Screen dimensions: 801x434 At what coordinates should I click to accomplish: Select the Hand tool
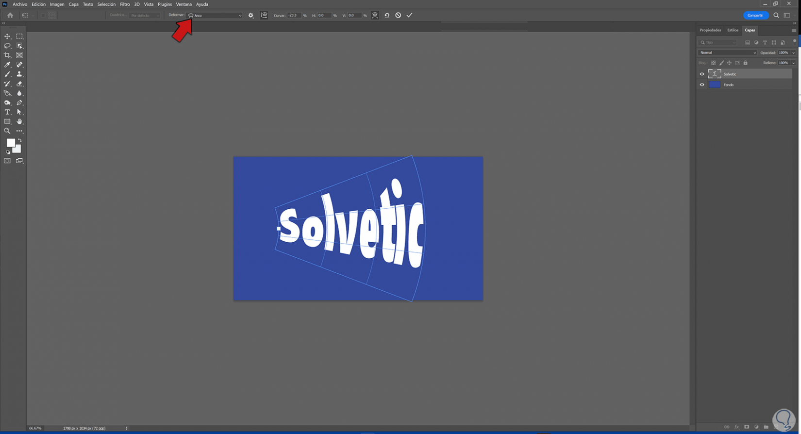click(19, 121)
